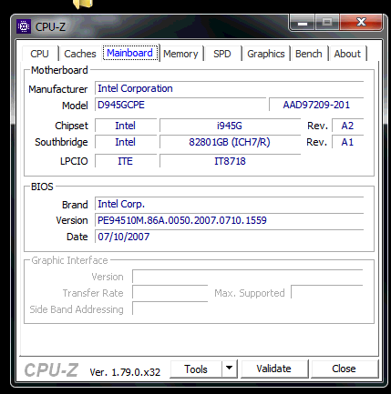Click the 82801GB (ICH7/R) southbridge value
Image resolution: width=391 pixels, height=394 pixels.
pyautogui.click(x=230, y=142)
